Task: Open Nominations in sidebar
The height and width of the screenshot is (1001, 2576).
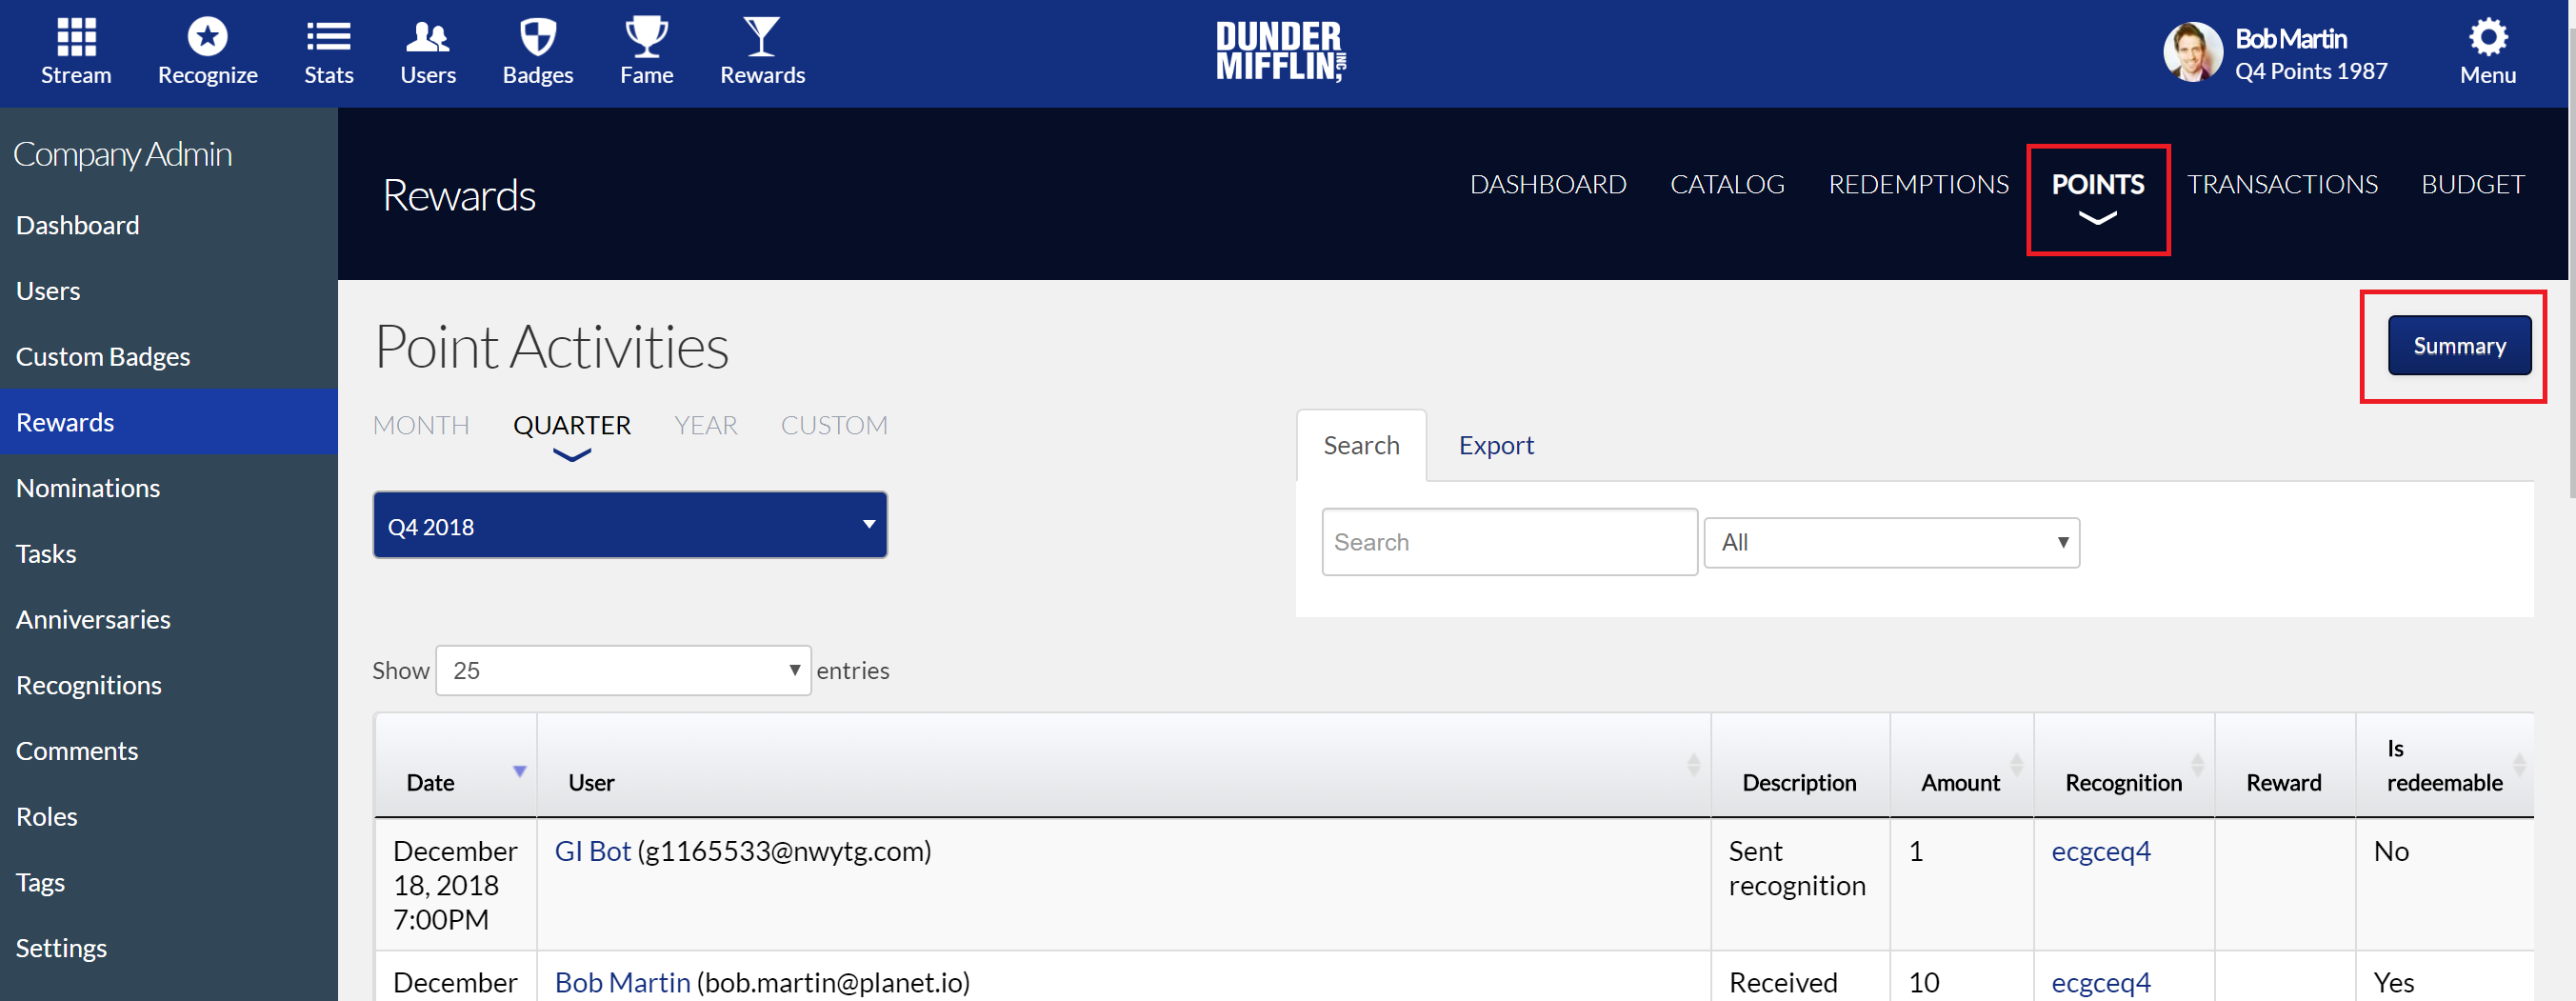Action: (168, 488)
